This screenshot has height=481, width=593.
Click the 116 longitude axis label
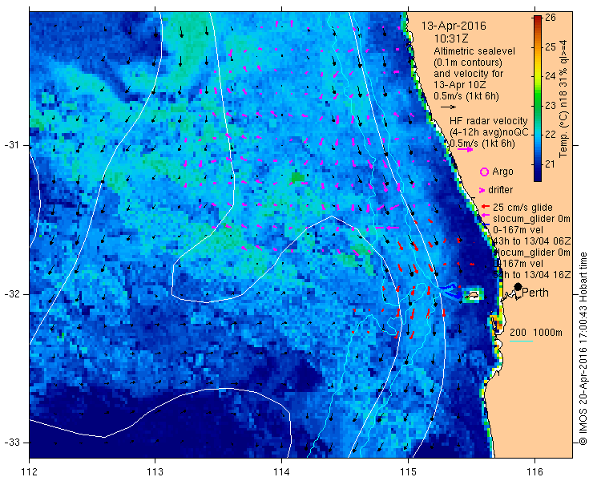point(535,472)
